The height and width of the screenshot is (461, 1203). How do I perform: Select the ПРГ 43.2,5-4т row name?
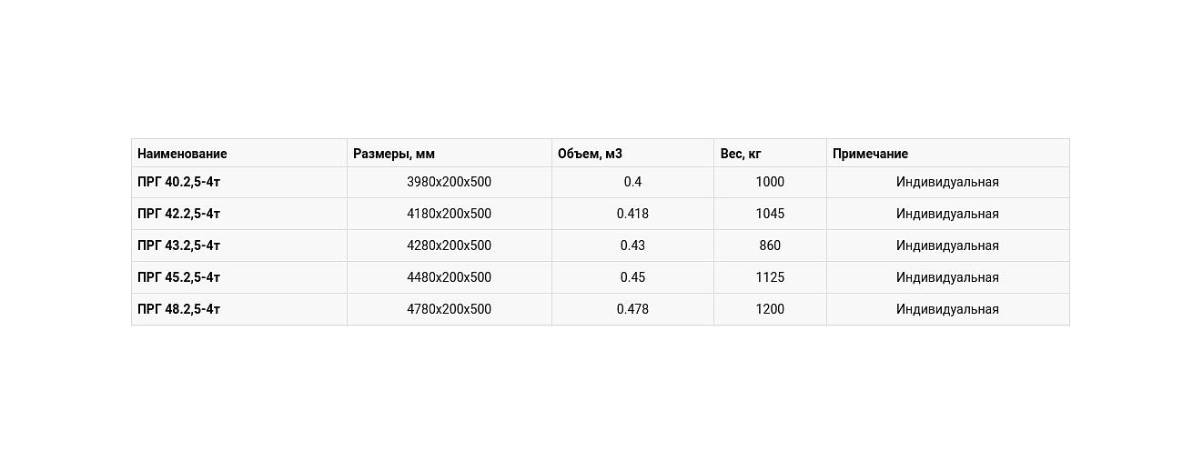click(179, 246)
